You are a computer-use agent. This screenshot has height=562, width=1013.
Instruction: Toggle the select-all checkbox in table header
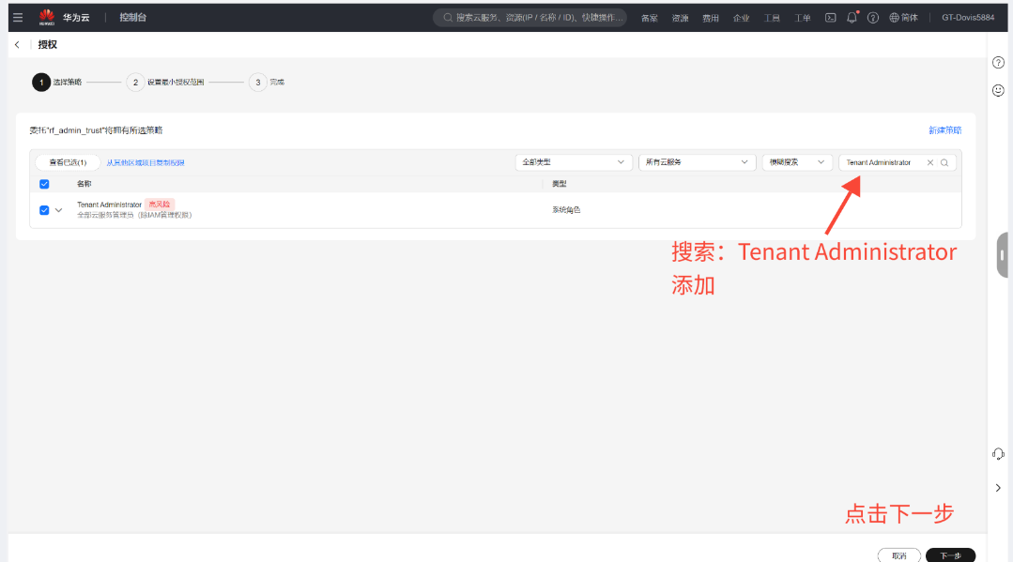[44, 184]
